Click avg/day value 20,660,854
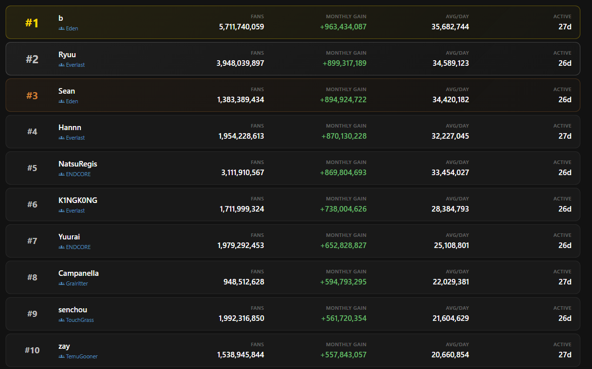 click(450, 355)
